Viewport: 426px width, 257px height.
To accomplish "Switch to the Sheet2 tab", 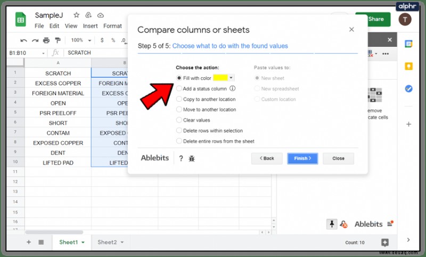I will 107,242.
